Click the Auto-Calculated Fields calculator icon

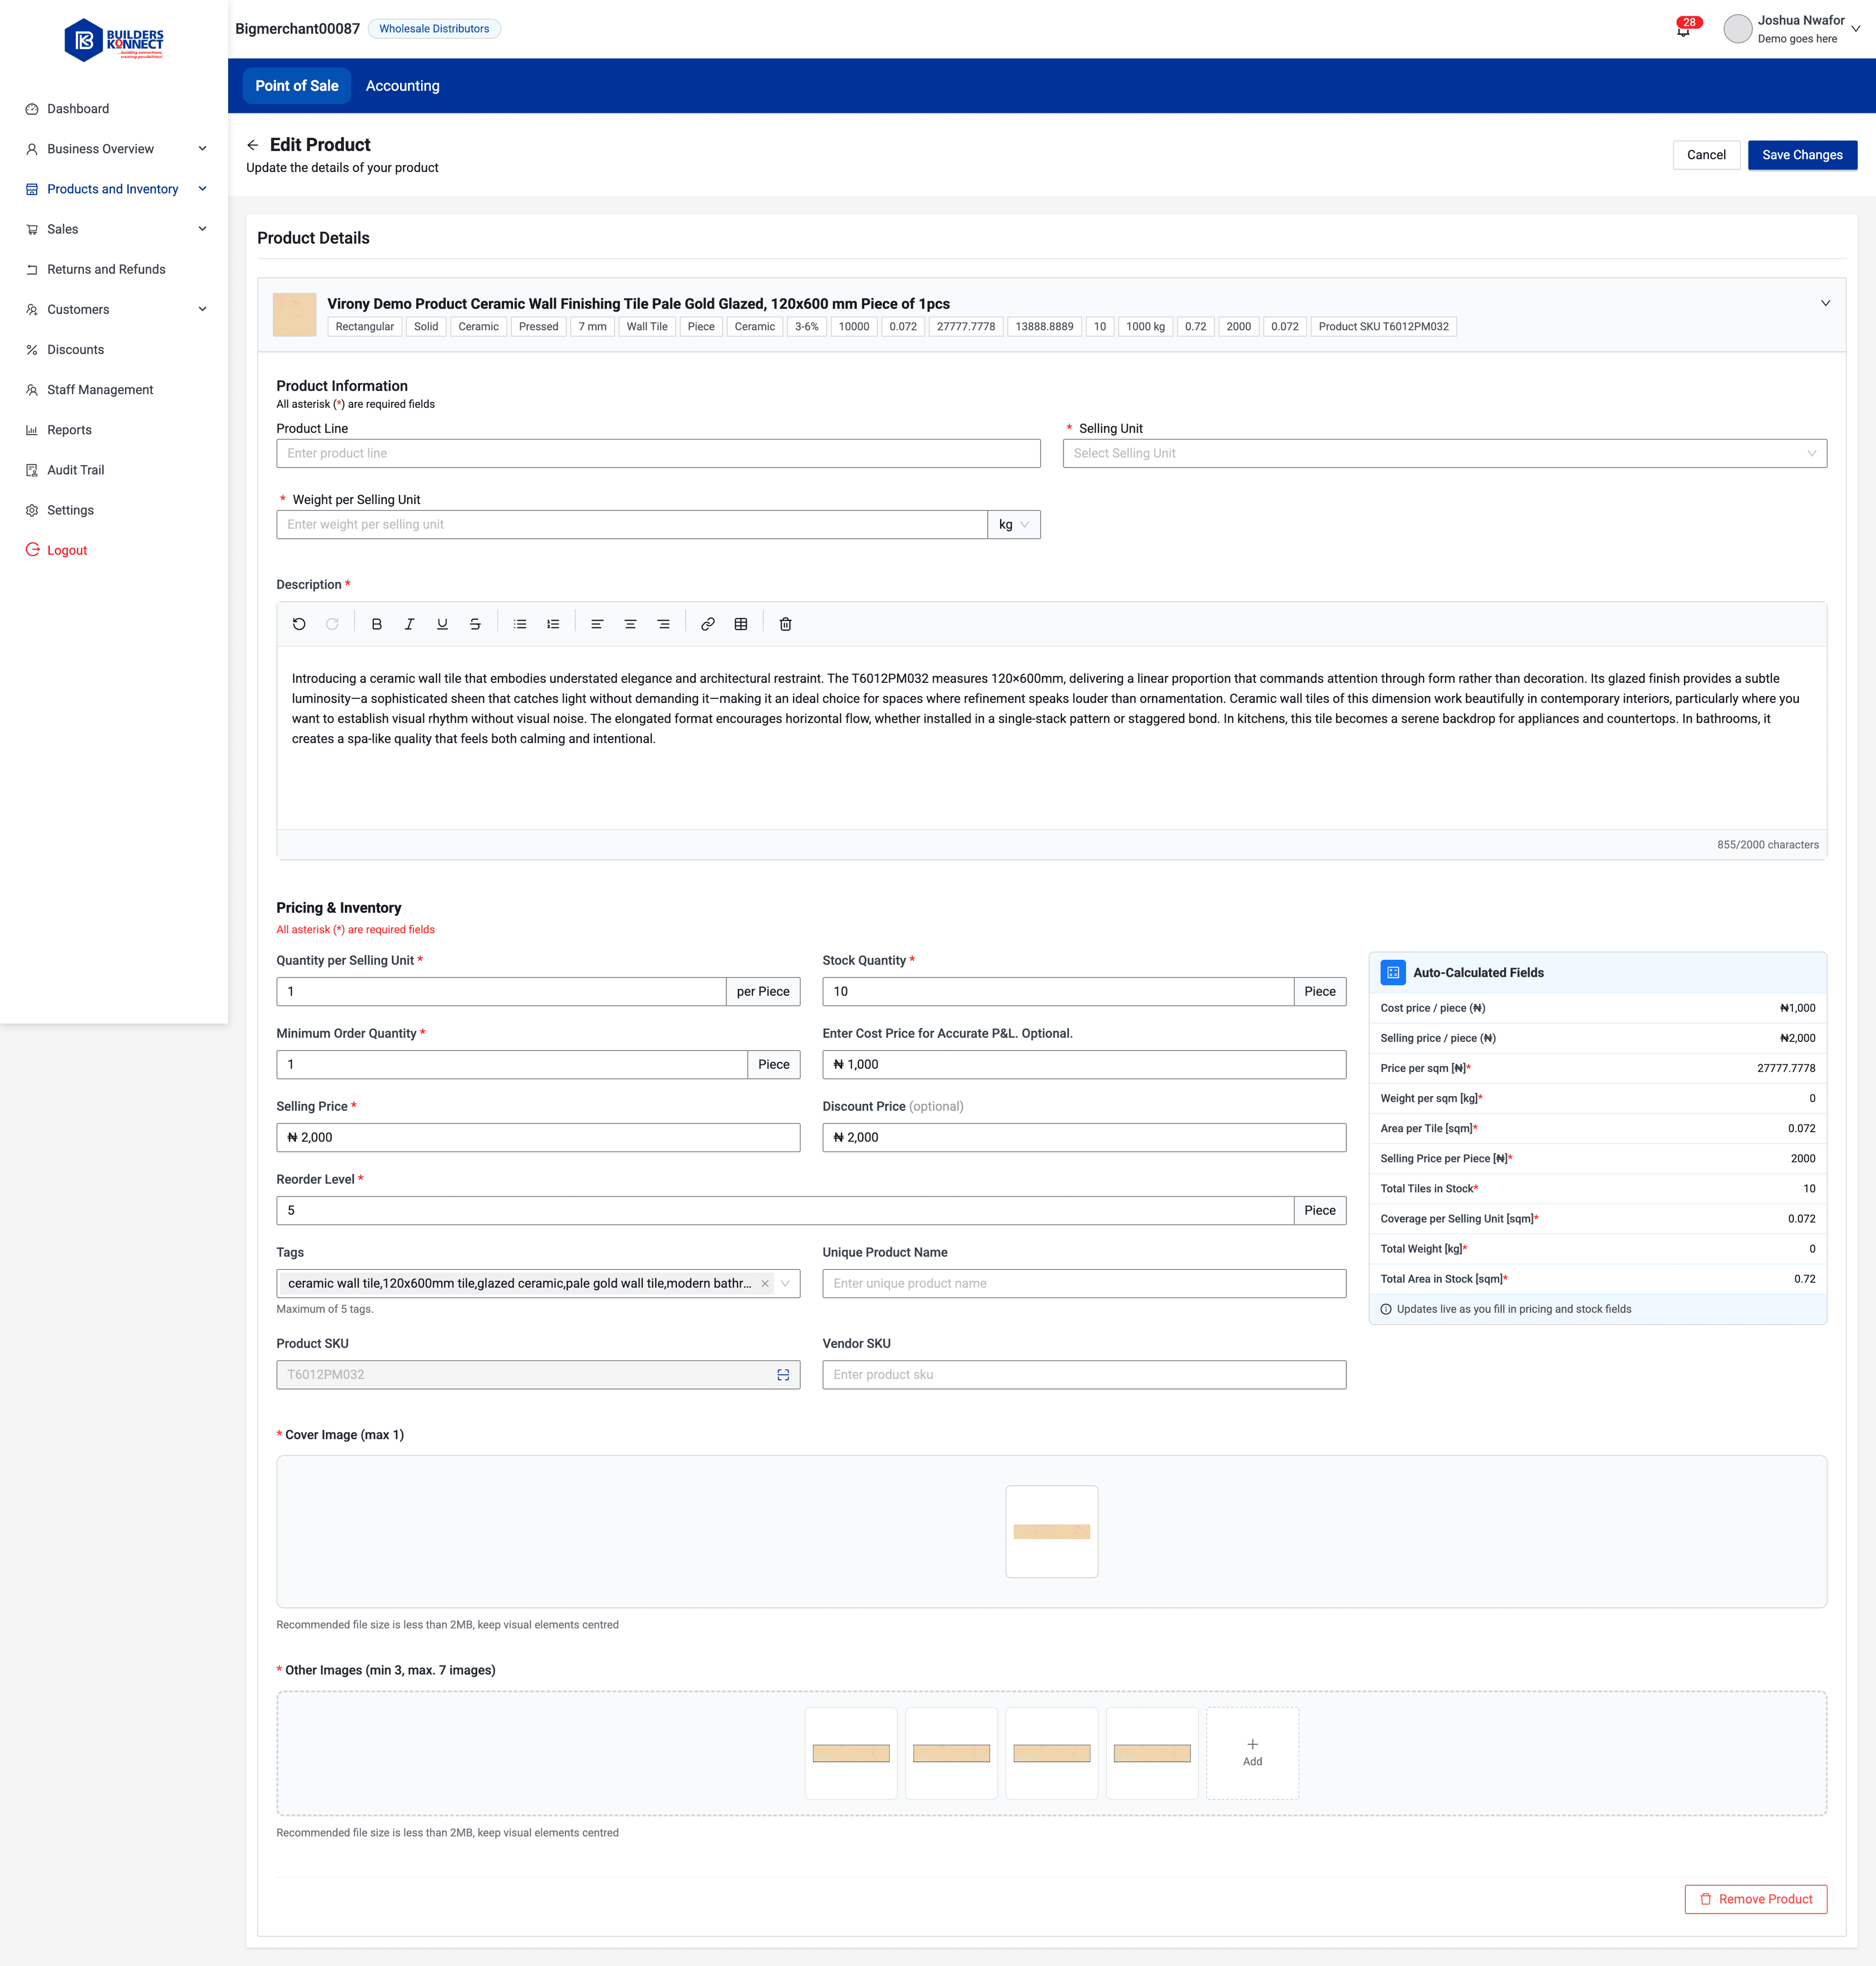click(x=1393, y=973)
